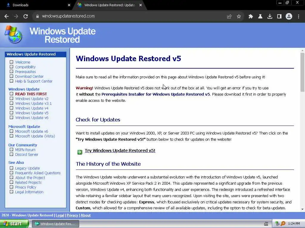This screenshot has width=305, height=228.
Task: Open the Discord Server link
Action: click(x=27, y=154)
